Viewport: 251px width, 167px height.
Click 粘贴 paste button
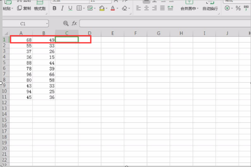7,8
